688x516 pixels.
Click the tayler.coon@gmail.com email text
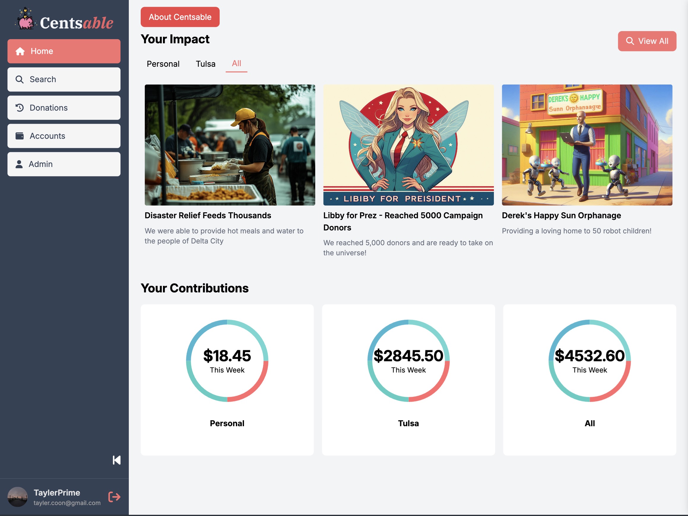tap(66, 503)
